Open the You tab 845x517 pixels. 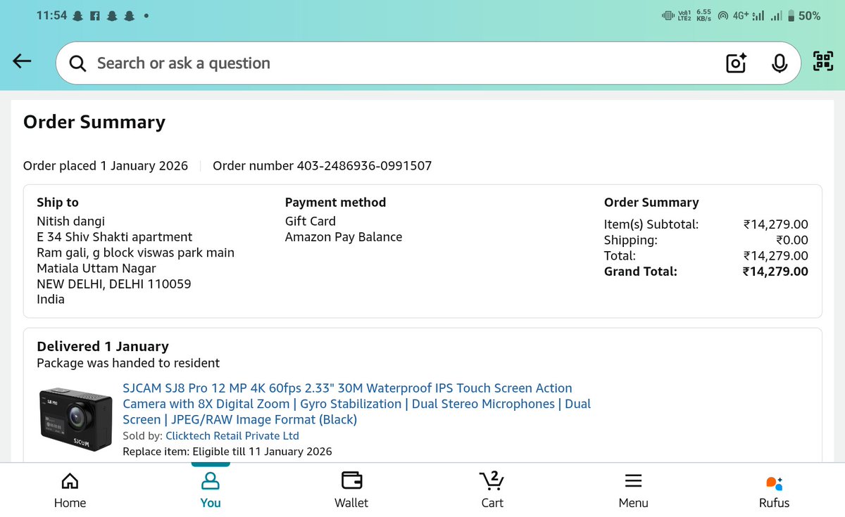211,490
